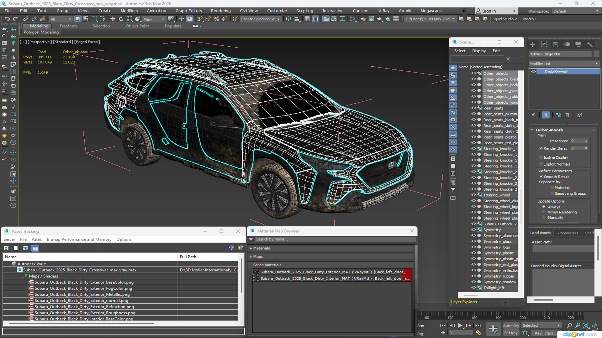This screenshot has width=602, height=338.
Task: Collapse the Scene Materials group
Action: point(251,265)
